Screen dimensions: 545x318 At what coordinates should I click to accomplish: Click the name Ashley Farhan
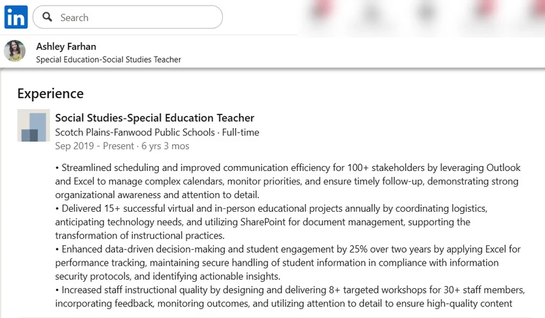pos(66,46)
